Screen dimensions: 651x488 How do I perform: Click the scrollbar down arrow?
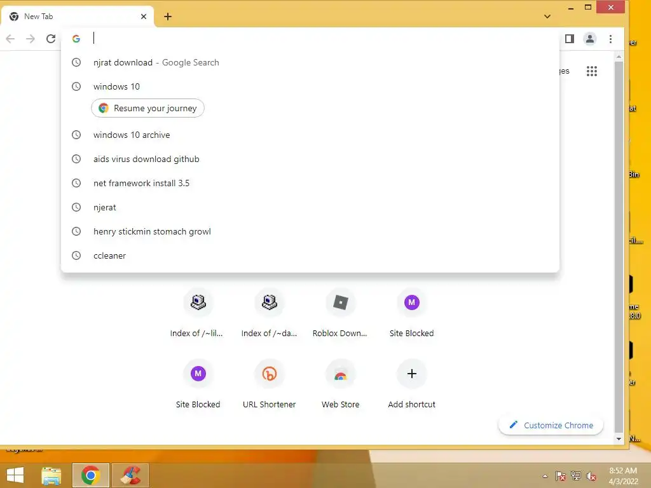tap(619, 438)
